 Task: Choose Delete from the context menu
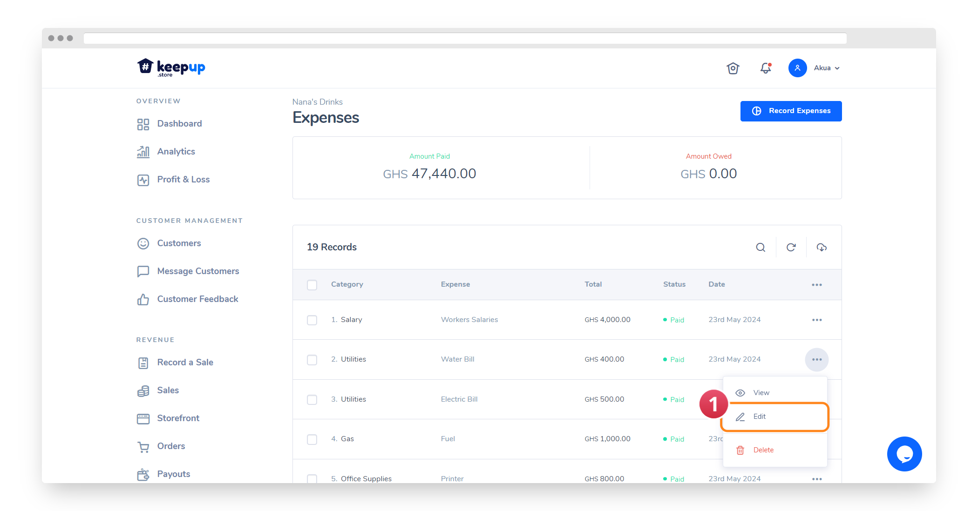point(763,450)
